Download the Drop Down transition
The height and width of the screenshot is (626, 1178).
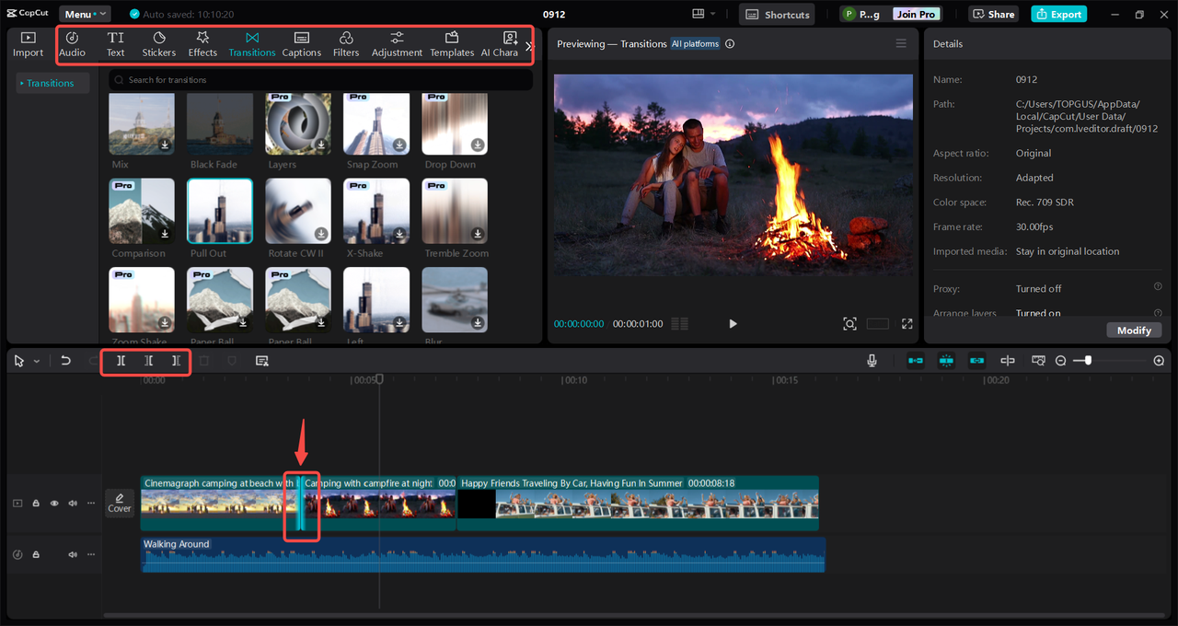[478, 145]
